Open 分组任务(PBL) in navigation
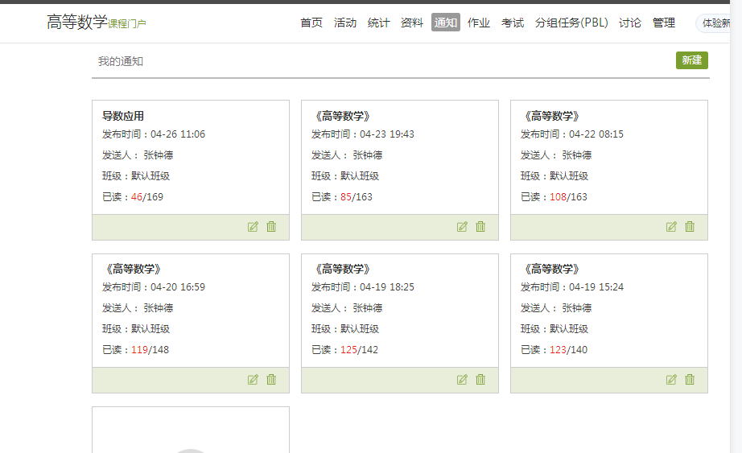Viewport: 742px width, 453px height. [x=571, y=23]
